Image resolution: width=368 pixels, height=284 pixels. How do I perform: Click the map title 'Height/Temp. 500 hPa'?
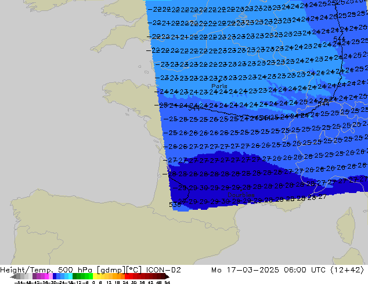click(x=46, y=270)
